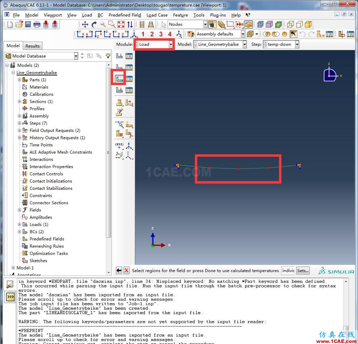Click the Print icon

coord(37,24)
